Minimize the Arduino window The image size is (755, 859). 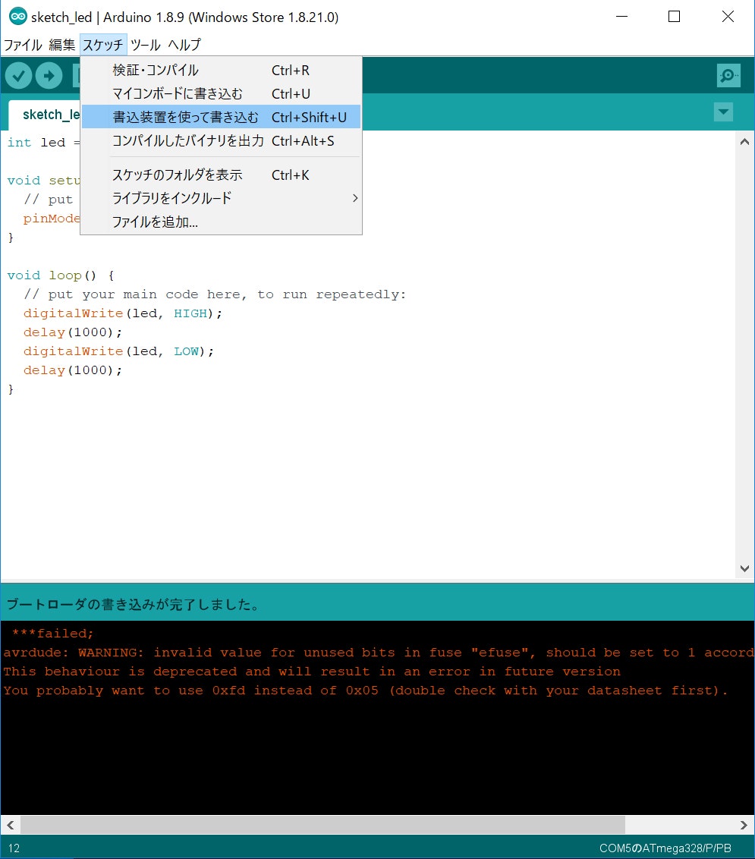[x=621, y=17]
